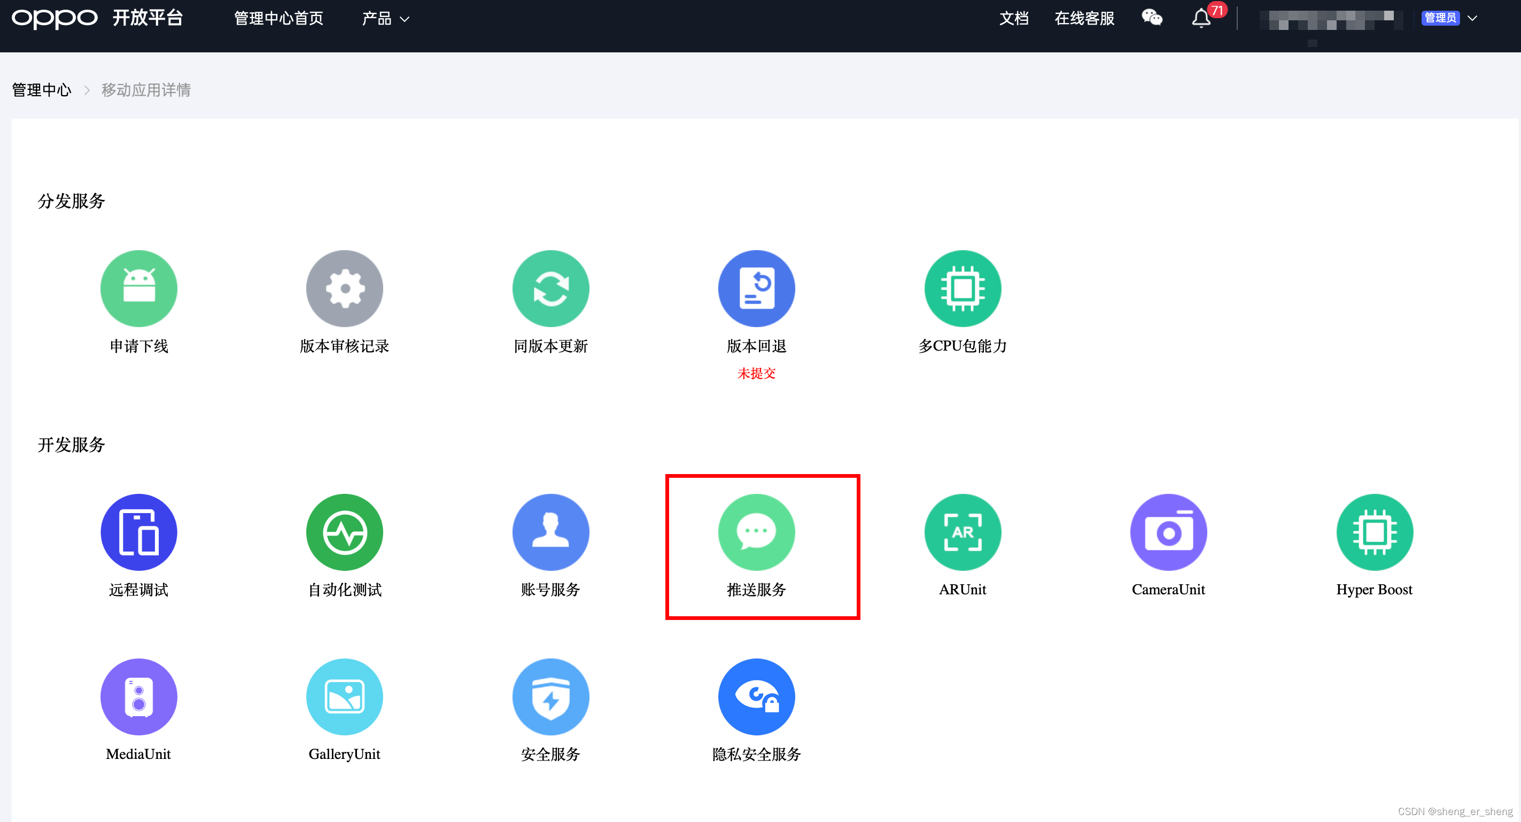The width and height of the screenshot is (1521, 822).
Task: Open the Hyper Boost icon
Action: pos(1374,531)
